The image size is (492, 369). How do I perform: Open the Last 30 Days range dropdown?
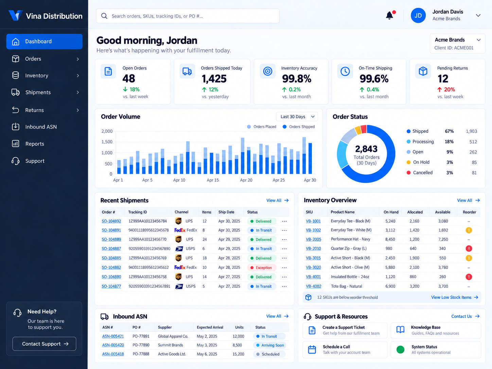click(x=297, y=117)
